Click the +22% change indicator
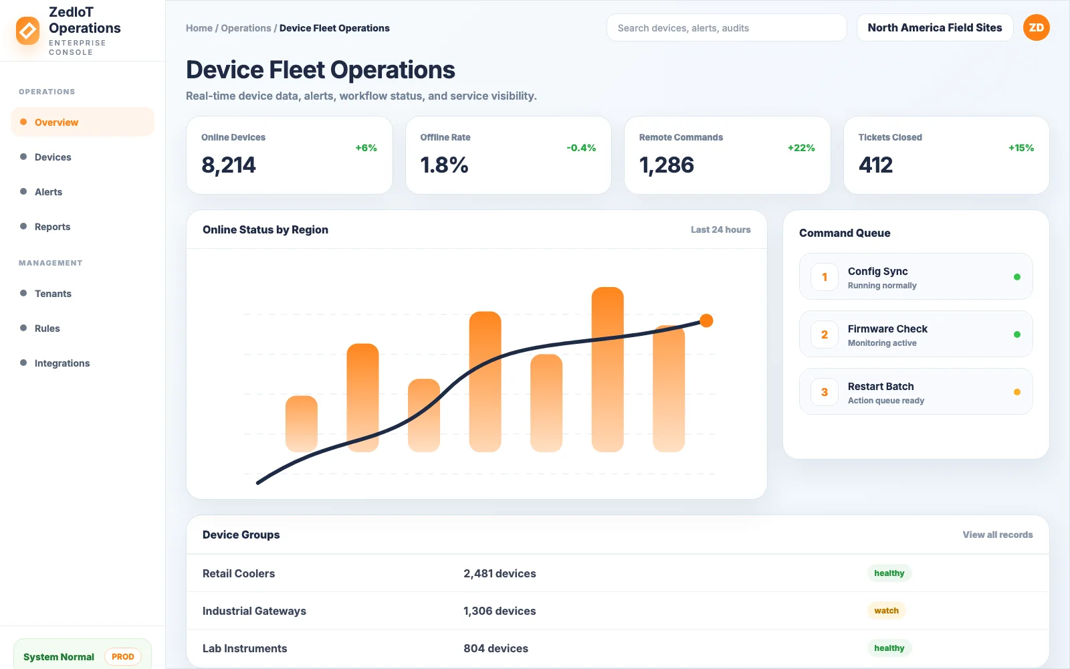This screenshot has height=669, width=1070. [x=801, y=148]
